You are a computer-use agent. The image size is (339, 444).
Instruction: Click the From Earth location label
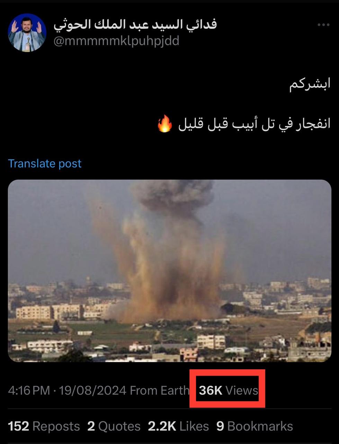tap(160, 391)
